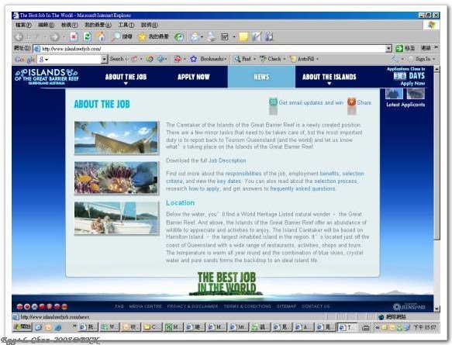Click the page vertical scrollbar down arrow
This screenshot has width=452, height=345.
(x=436, y=309)
